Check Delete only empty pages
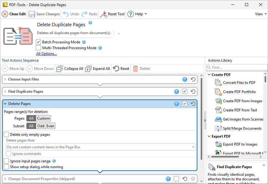268x184 pixels. coord(6,135)
